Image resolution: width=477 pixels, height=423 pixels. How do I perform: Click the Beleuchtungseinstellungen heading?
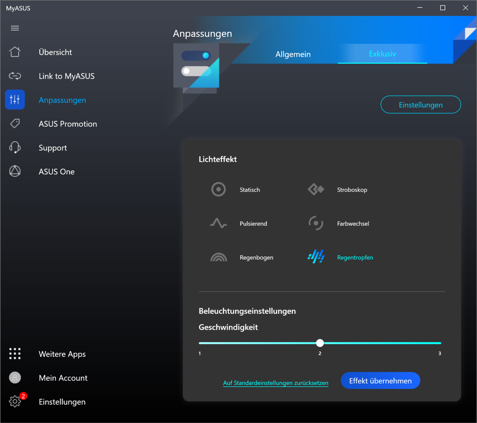point(247,311)
